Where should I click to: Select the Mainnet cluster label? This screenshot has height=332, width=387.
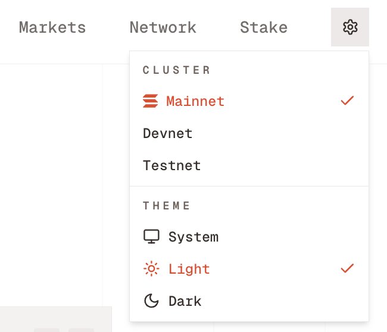click(x=195, y=101)
